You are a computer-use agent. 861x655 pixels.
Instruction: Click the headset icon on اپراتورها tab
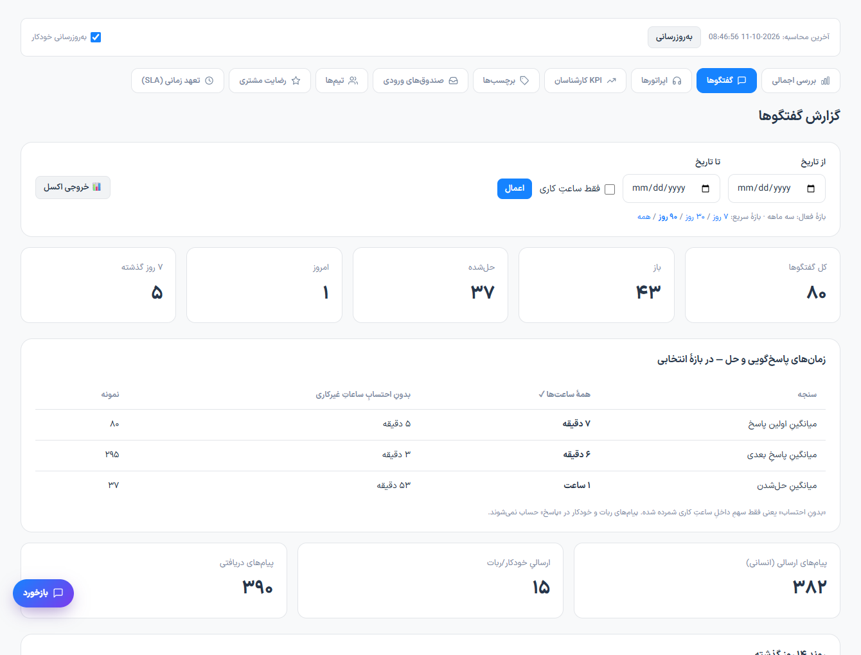pyautogui.click(x=677, y=81)
